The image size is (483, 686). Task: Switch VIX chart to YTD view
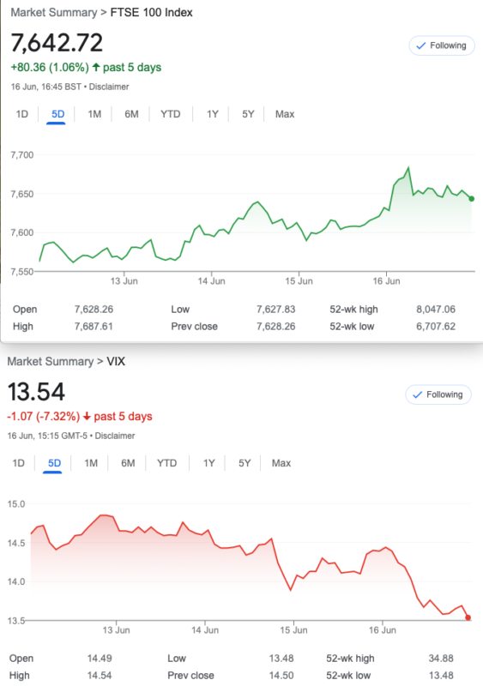coord(166,463)
